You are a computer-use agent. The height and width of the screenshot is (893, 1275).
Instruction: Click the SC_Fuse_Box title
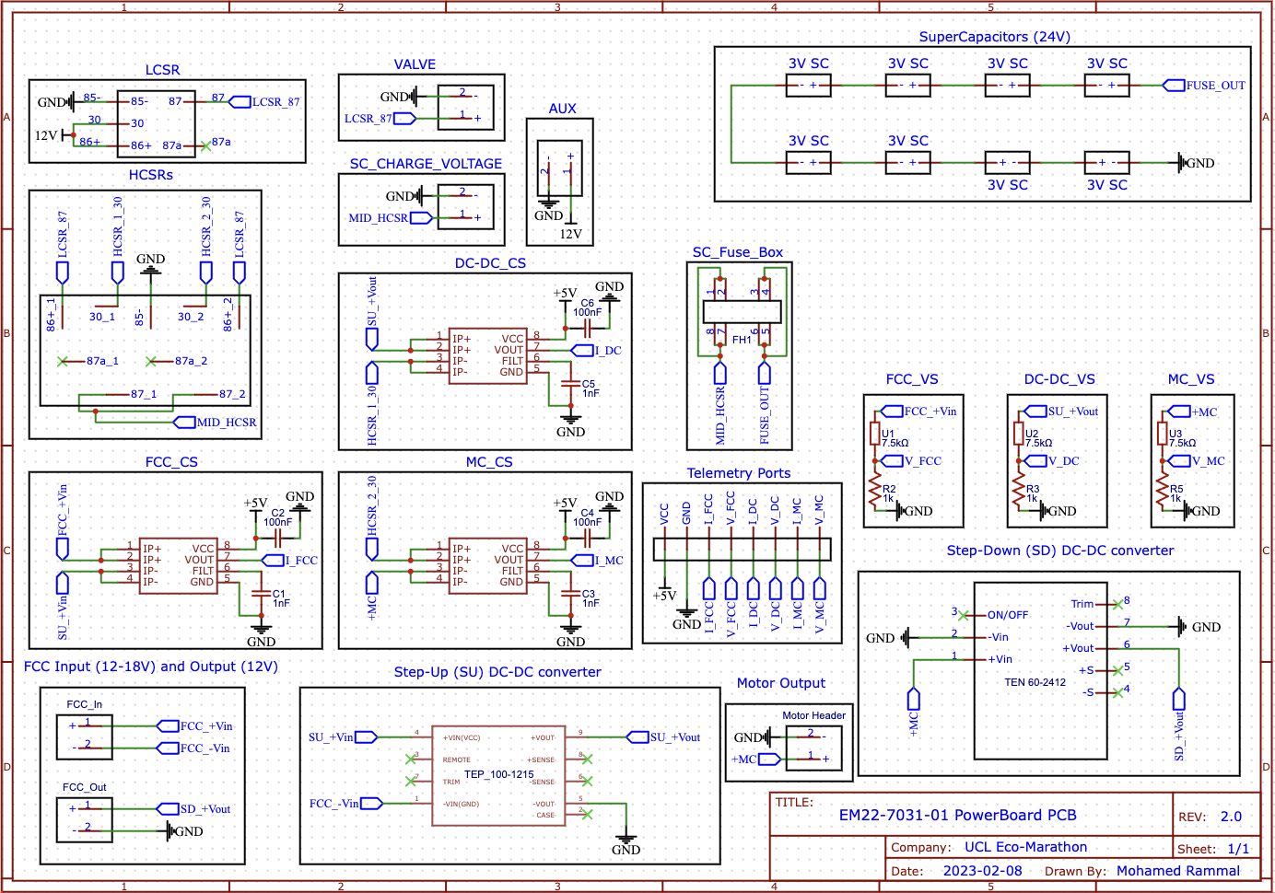[x=738, y=252]
